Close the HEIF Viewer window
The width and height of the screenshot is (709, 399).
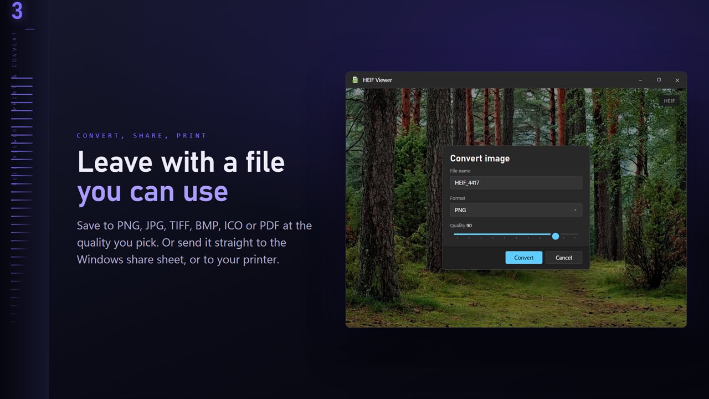(x=677, y=80)
